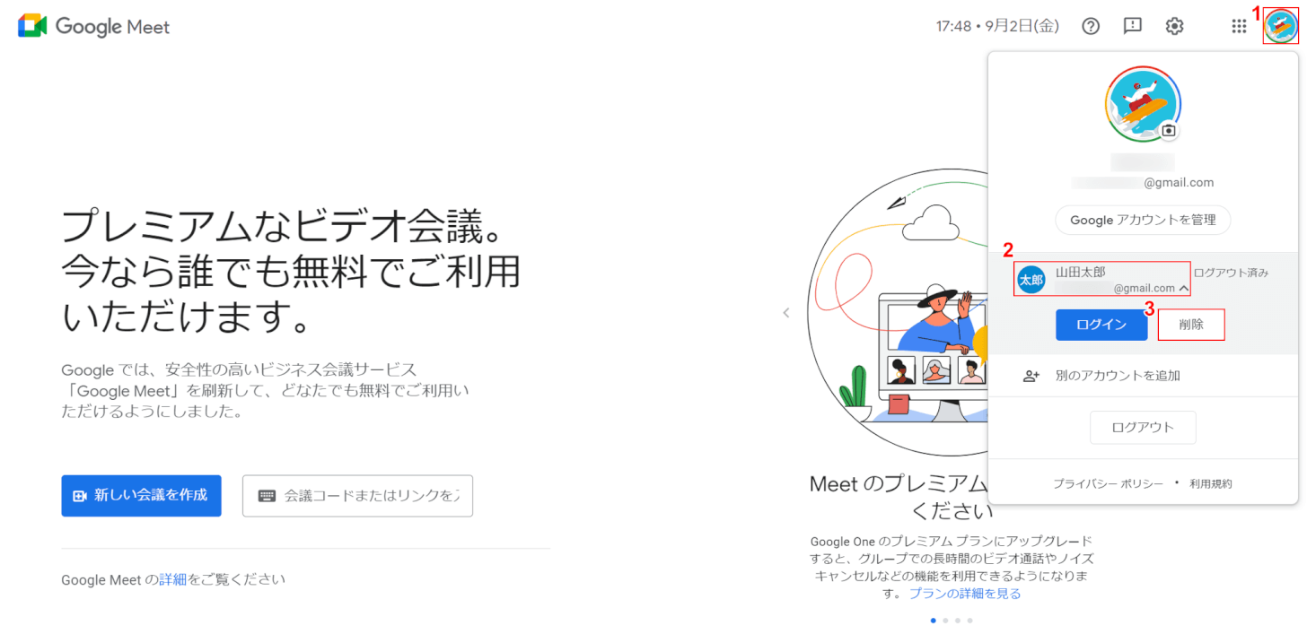Open the Google apps grid icon

pyautogui.click(x=1239, y=26)
